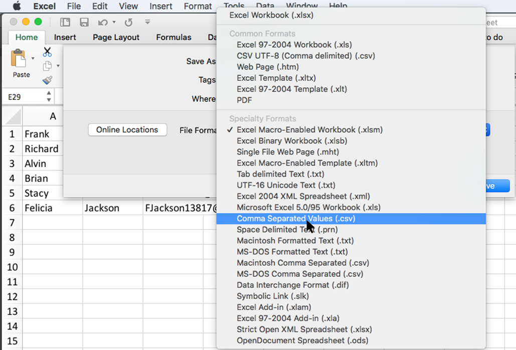
Task: Choose MS-DOS Comma Separated (.csv)
Action: pos(351,274)
